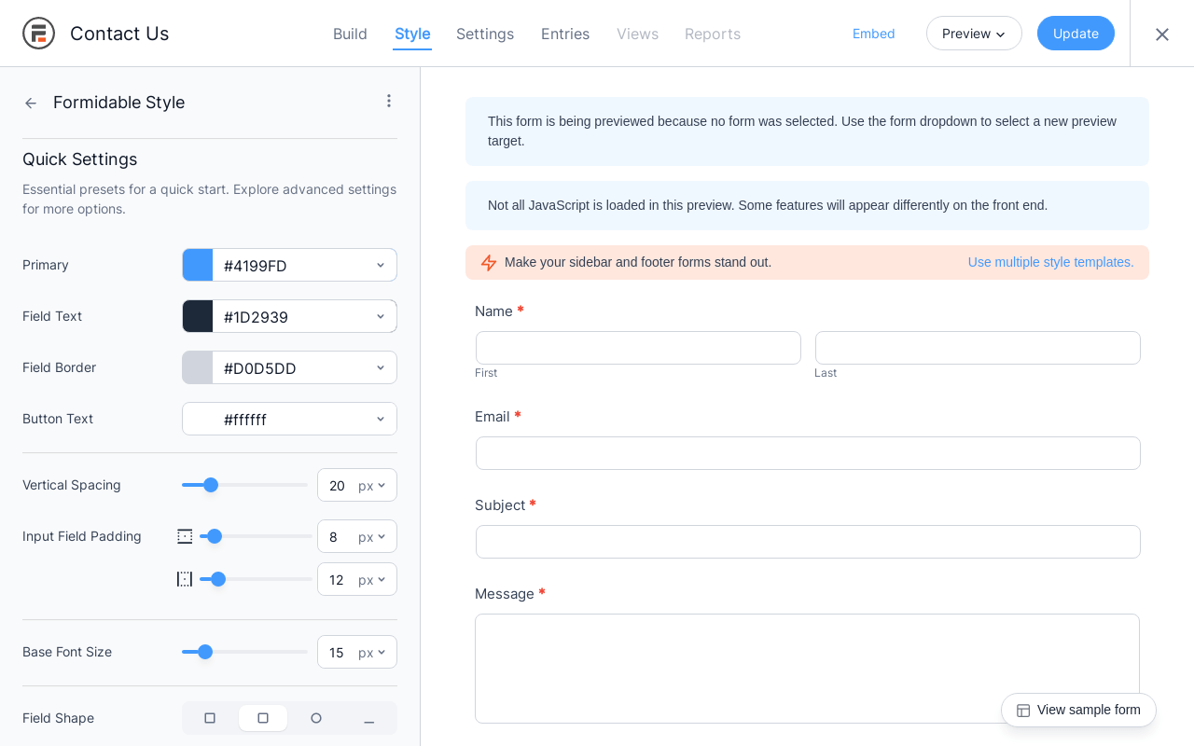Open the Entries tab
1194x746 pixels.
[565, 34]
